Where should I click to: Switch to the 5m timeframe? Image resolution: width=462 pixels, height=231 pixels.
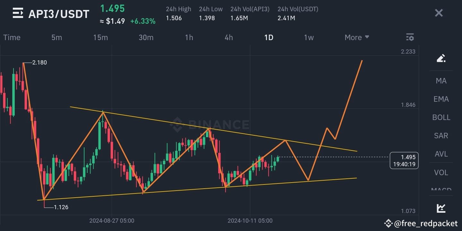56,37
